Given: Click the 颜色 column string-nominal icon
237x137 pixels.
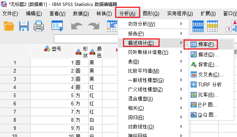Looking at the screenshot, I should tap(92, 52).
